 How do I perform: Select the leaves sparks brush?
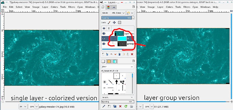pos(123,82)
